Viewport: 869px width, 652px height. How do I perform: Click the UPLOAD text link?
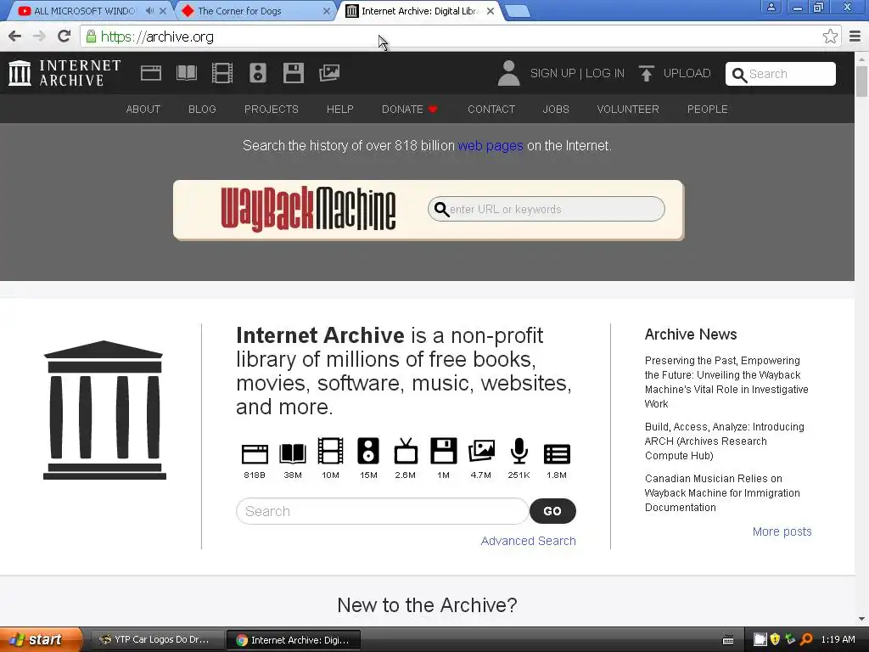tap(687, 73)
